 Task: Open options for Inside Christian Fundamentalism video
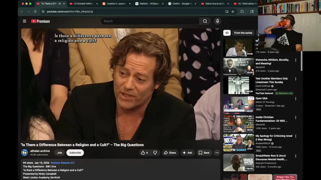click(x=295, y=117)
